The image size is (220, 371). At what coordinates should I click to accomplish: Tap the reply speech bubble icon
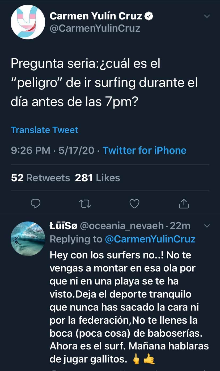click(35, 204)
